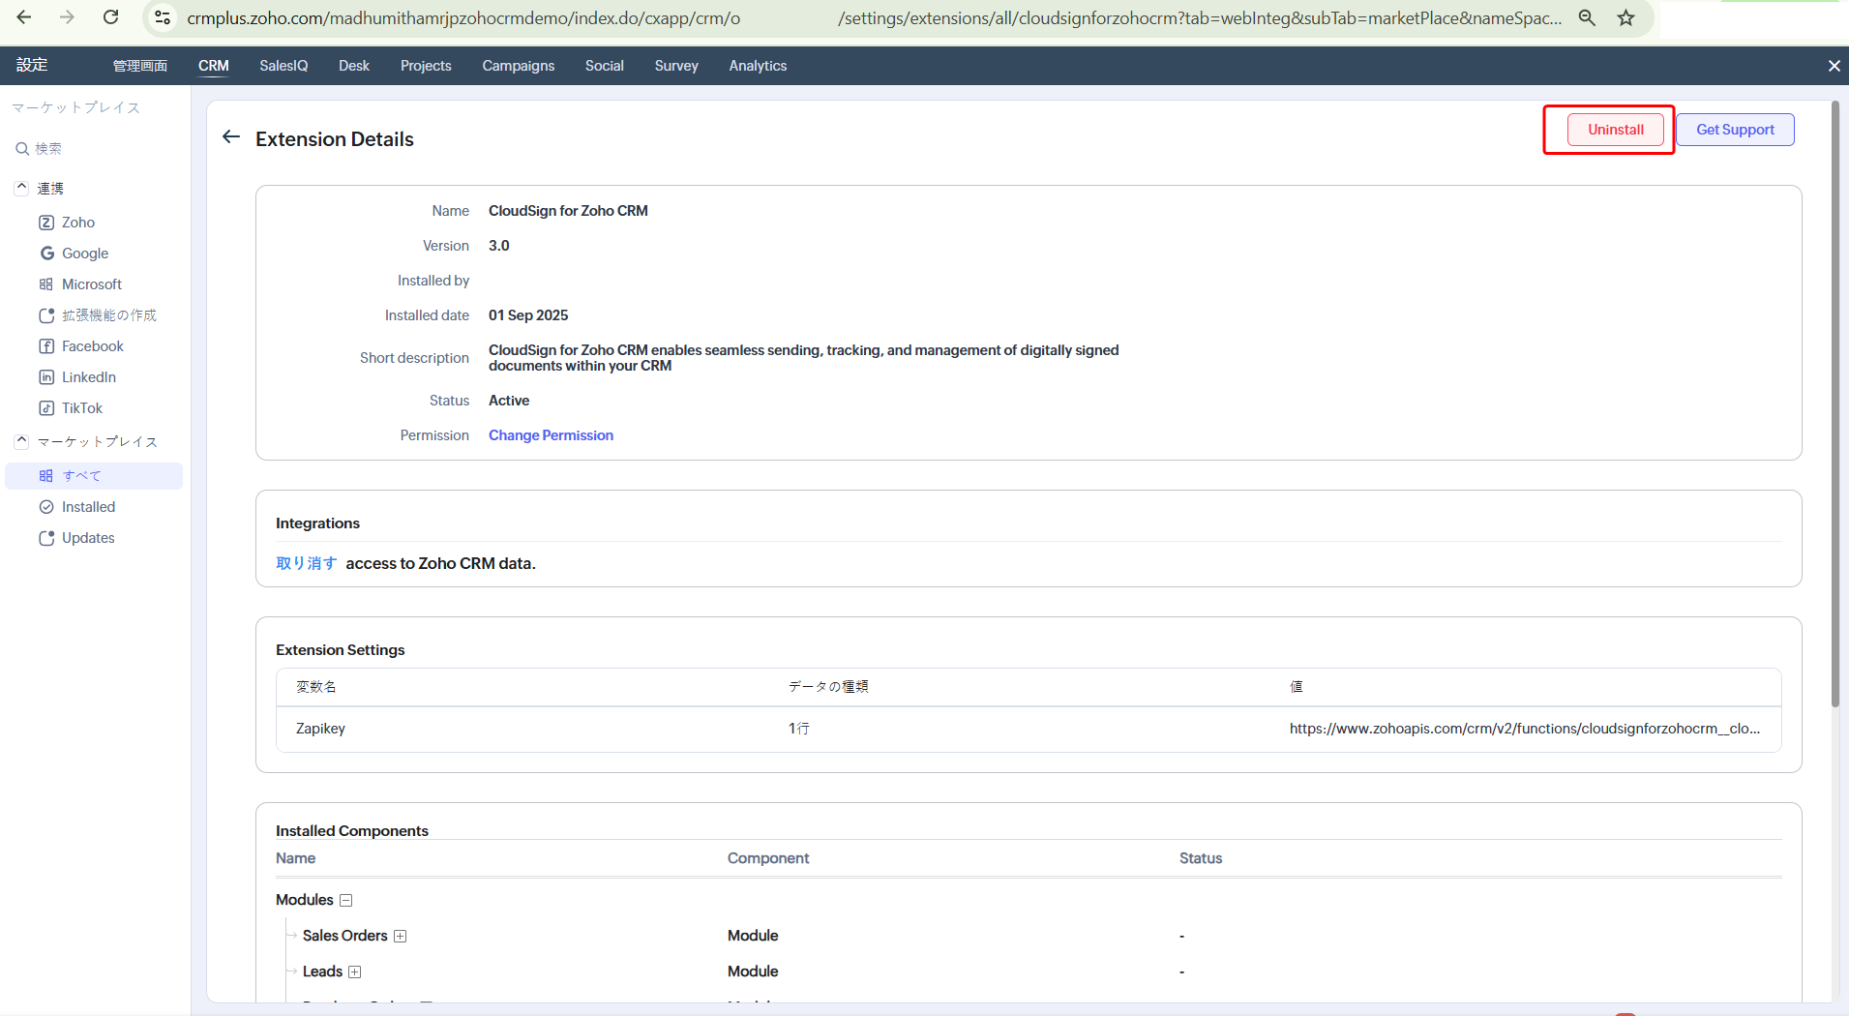
Task: Click the 1行 data type cell
Action: pyautogui.click(x=799, y=729)
